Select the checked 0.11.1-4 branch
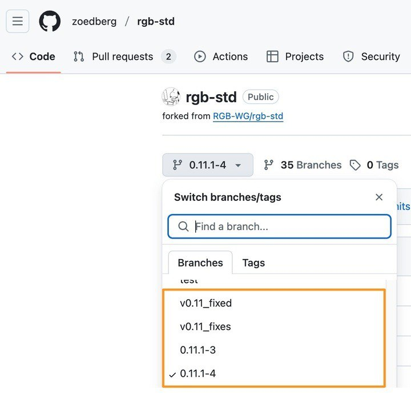411x403 pixels. [273, 374]
